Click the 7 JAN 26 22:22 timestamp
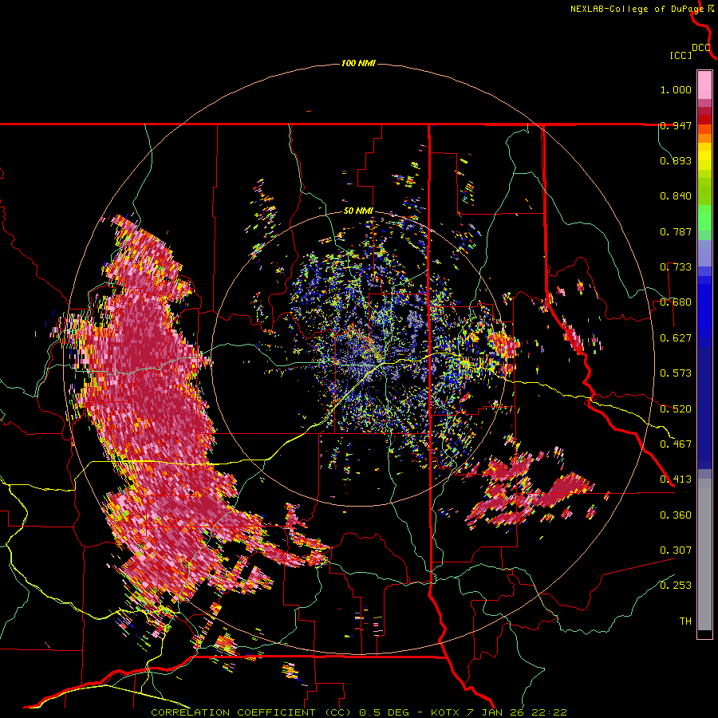The width and height of the screenshot is (718, 718). coord(517,712)
